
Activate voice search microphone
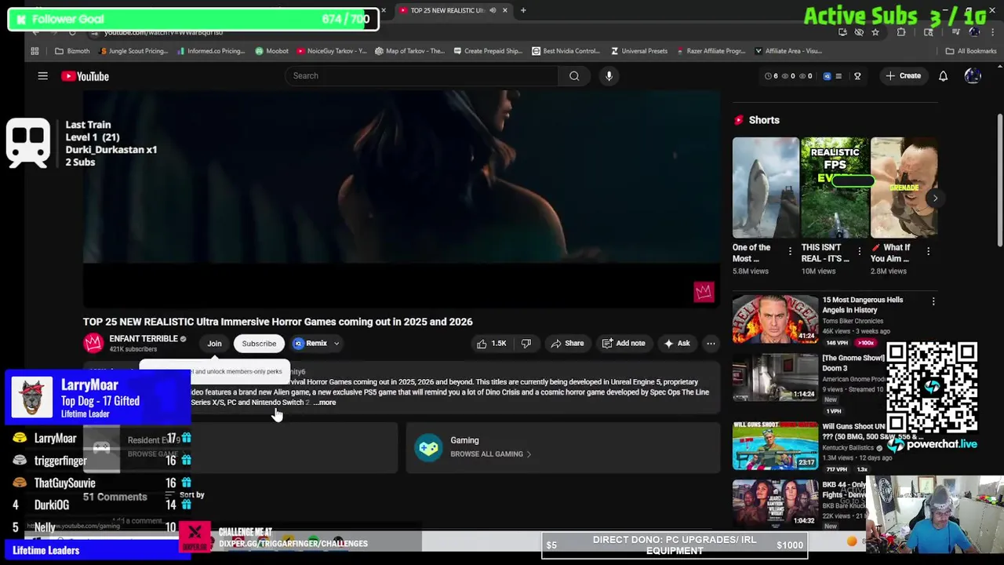[x=609, y=76]
